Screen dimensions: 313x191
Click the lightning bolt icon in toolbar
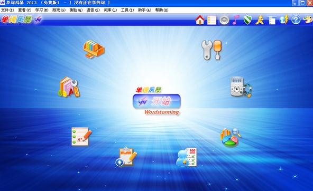point(284,20)
